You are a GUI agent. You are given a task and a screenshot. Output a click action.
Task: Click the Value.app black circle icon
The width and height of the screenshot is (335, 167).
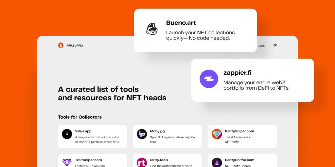pos(67,134)
